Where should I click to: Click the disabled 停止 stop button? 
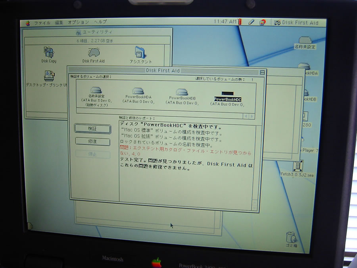pyautogui.click(x=93, y=154)
